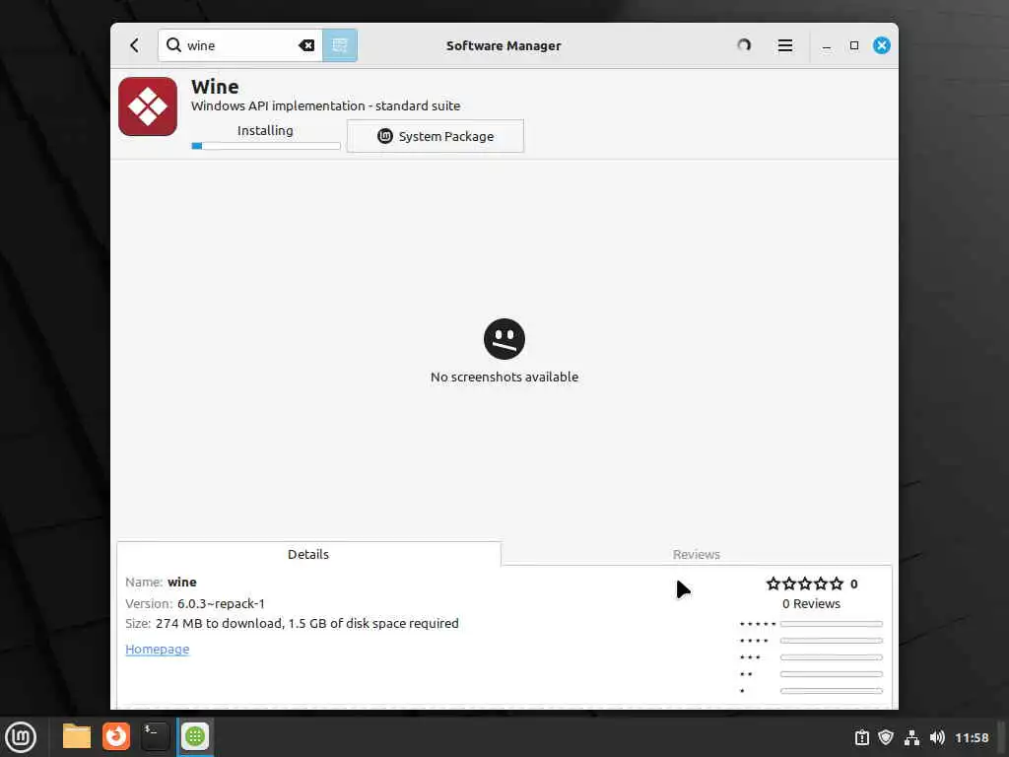This screenshot has width=1009, height=757.
Task: Minimize the Software Manager window
Action: point(827,45)
